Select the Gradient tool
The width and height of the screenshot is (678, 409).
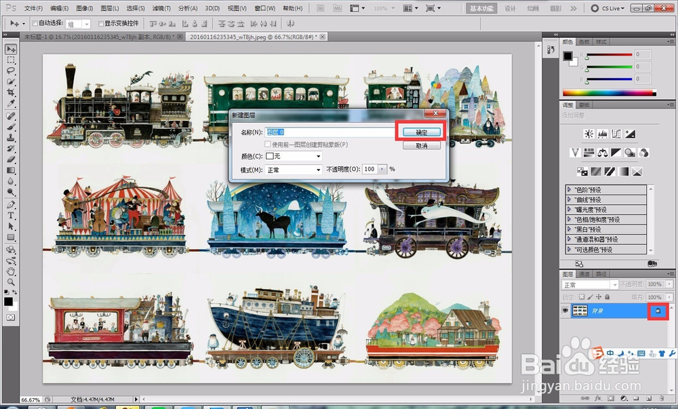click(11, 170)
